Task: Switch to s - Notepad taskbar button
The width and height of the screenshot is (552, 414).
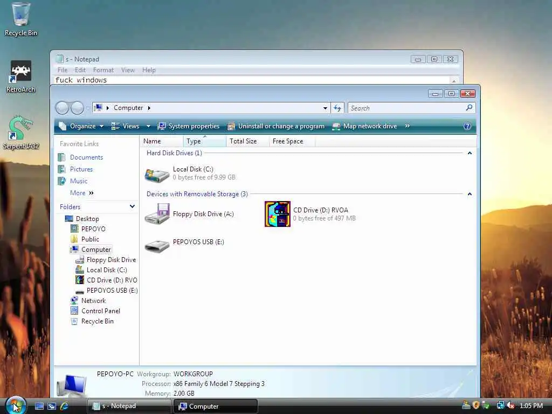Action: pyautogui.click(x=129, y=406)
